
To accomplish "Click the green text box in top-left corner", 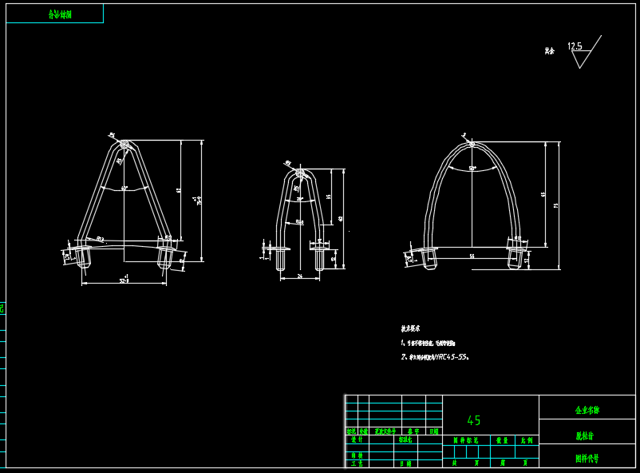I will 55,14.
